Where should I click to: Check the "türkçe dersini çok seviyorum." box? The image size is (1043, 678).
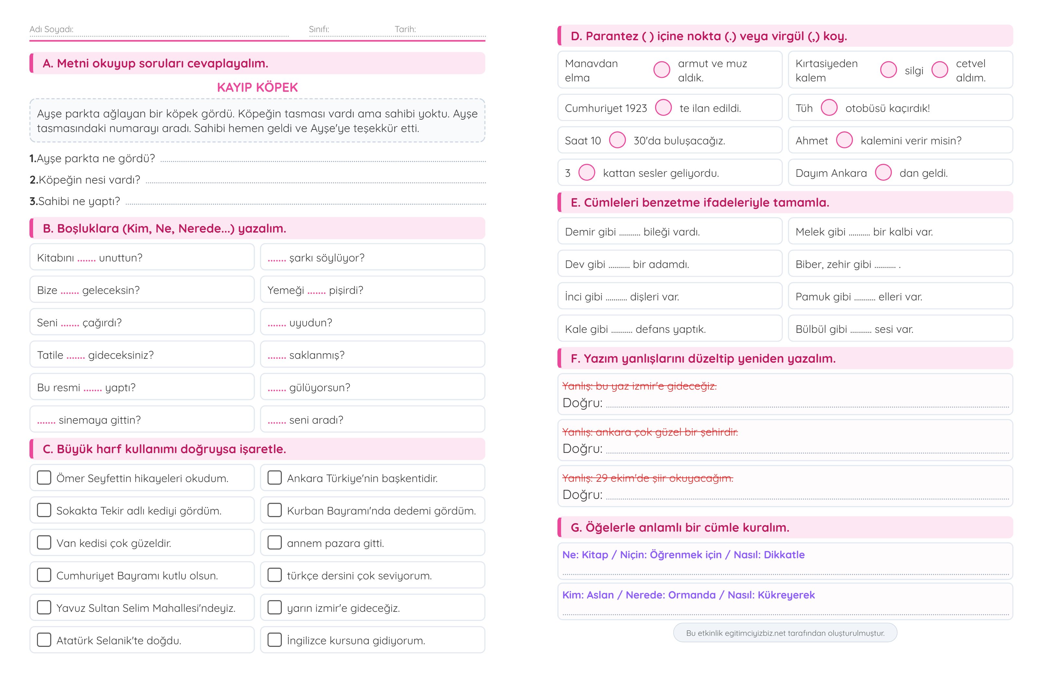(274, 575)
